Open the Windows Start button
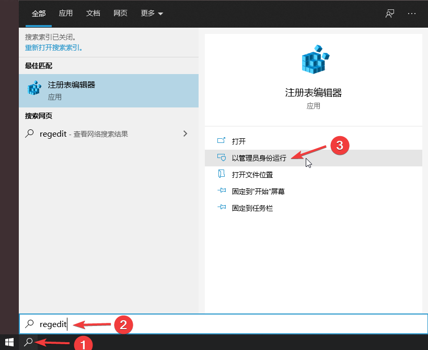Screen dimensions: 428x350 (x=9, y=342)
